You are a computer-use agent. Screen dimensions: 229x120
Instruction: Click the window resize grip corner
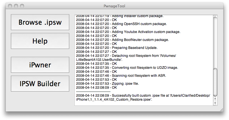pos(221,109)
